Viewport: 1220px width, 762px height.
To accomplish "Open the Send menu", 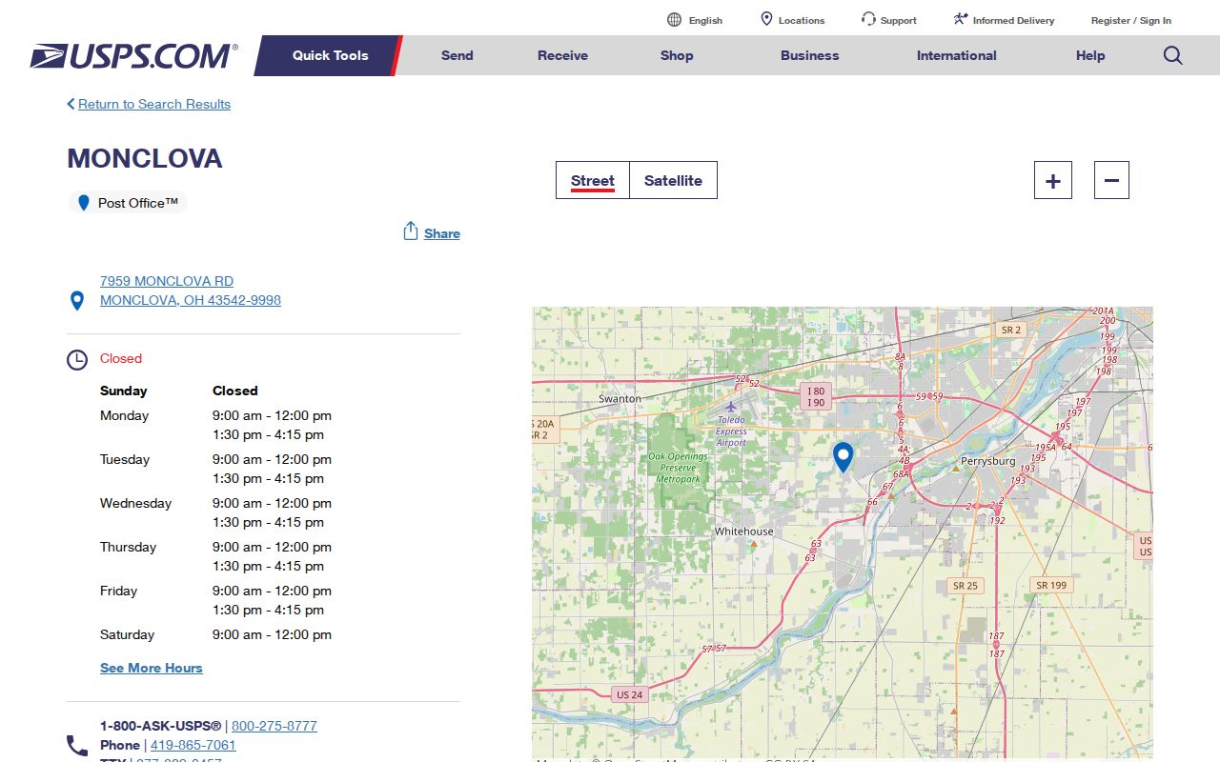I will tap(457, 55).
